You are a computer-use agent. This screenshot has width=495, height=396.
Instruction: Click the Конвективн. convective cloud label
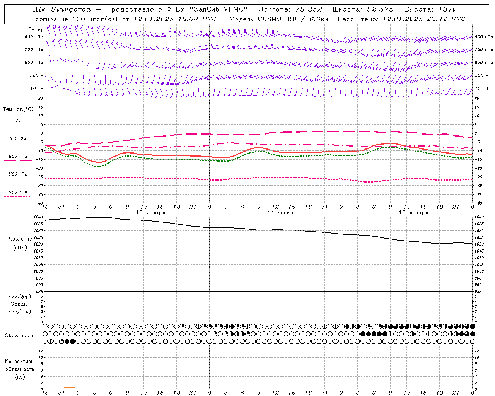(x=20, y=362)
